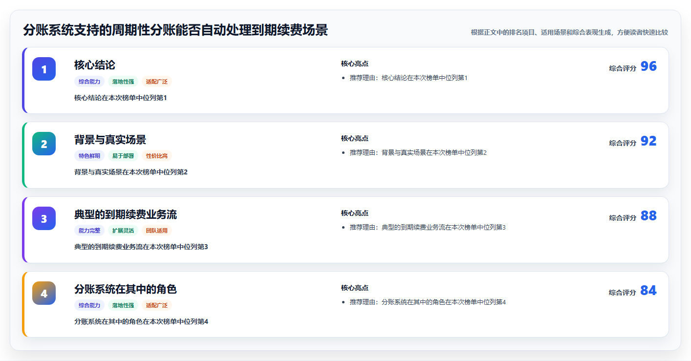
Task: Select 适配广泛 tag in 核心结论 card
Action: pyautogui.click(x=157, y=82)
